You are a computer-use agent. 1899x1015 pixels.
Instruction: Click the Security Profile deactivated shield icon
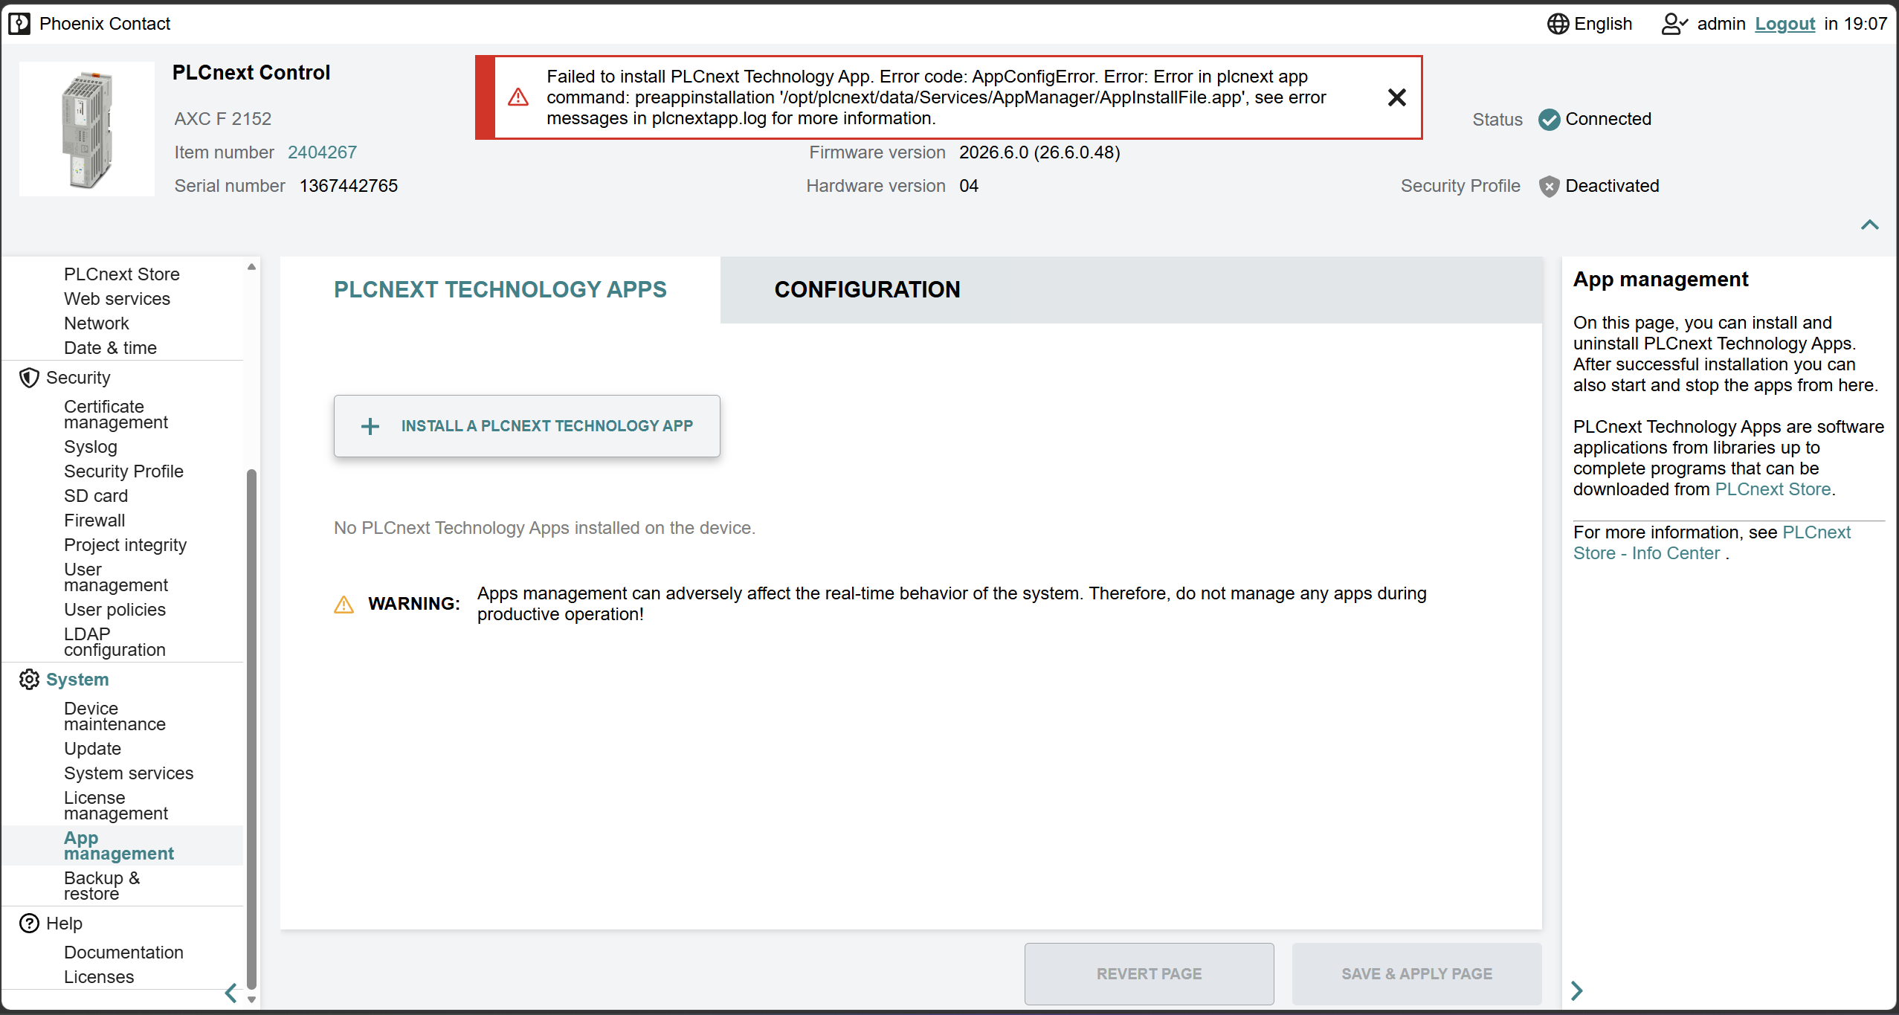(1549, 186)
